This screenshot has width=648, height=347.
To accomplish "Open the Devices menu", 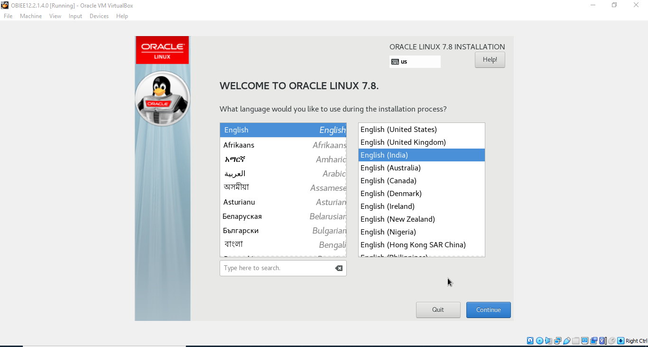I will coord(99,16).
